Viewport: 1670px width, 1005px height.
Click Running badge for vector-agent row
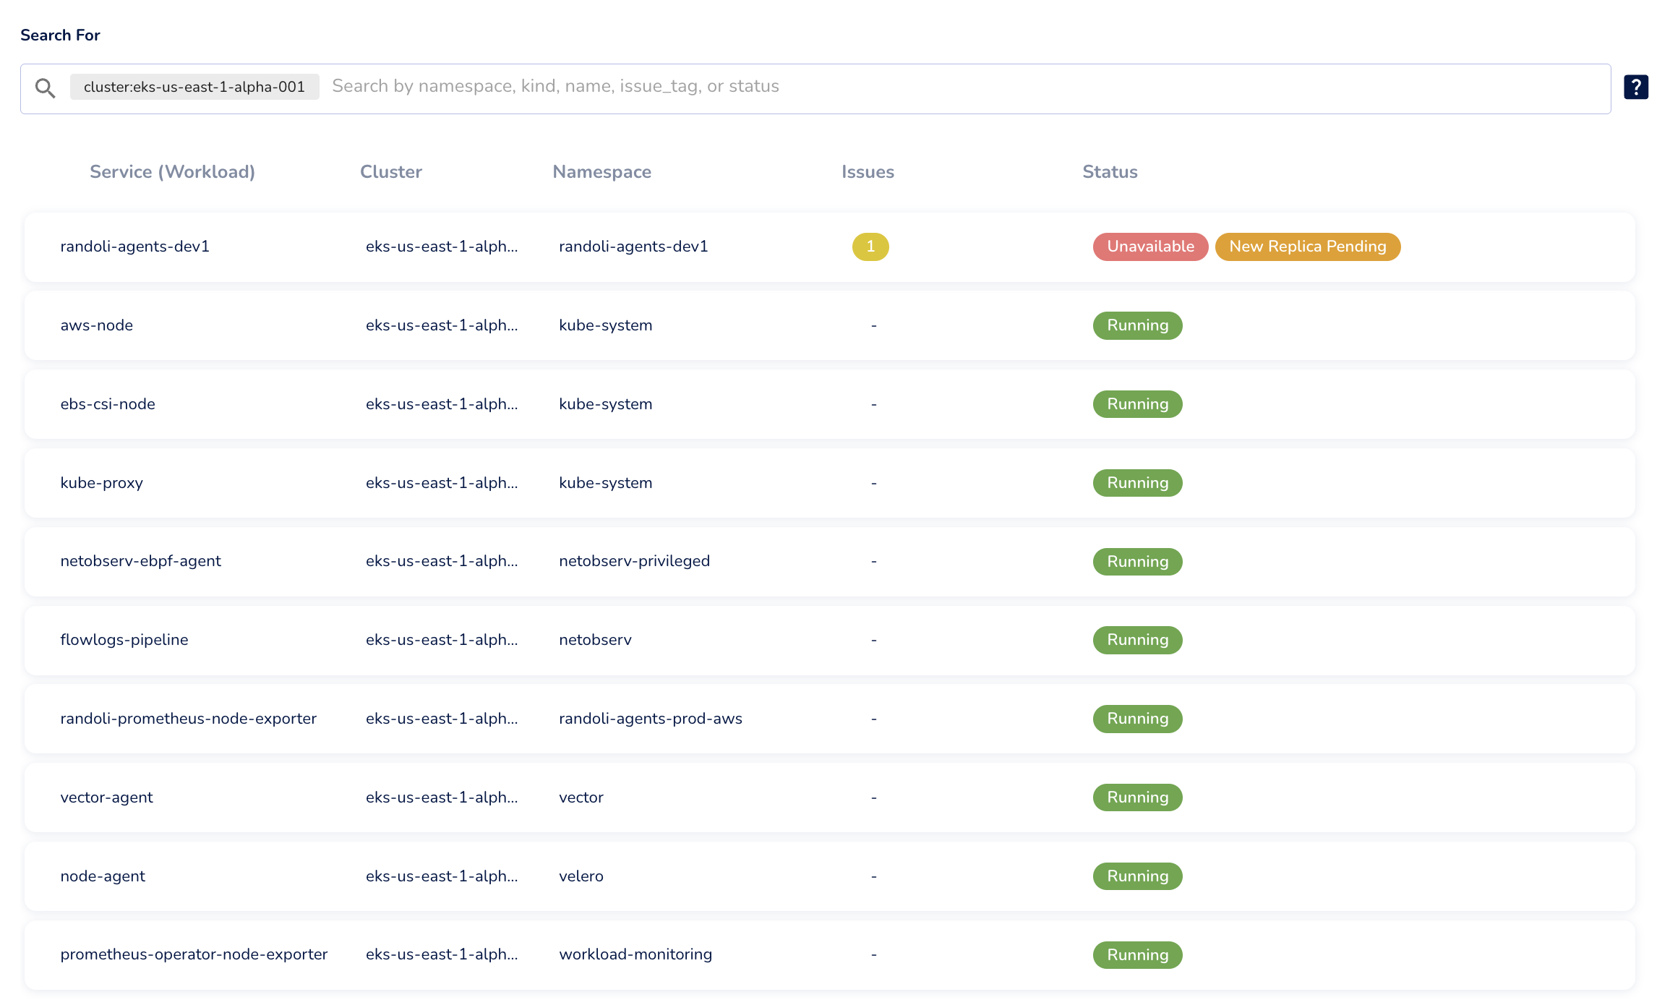point(1137,797)
